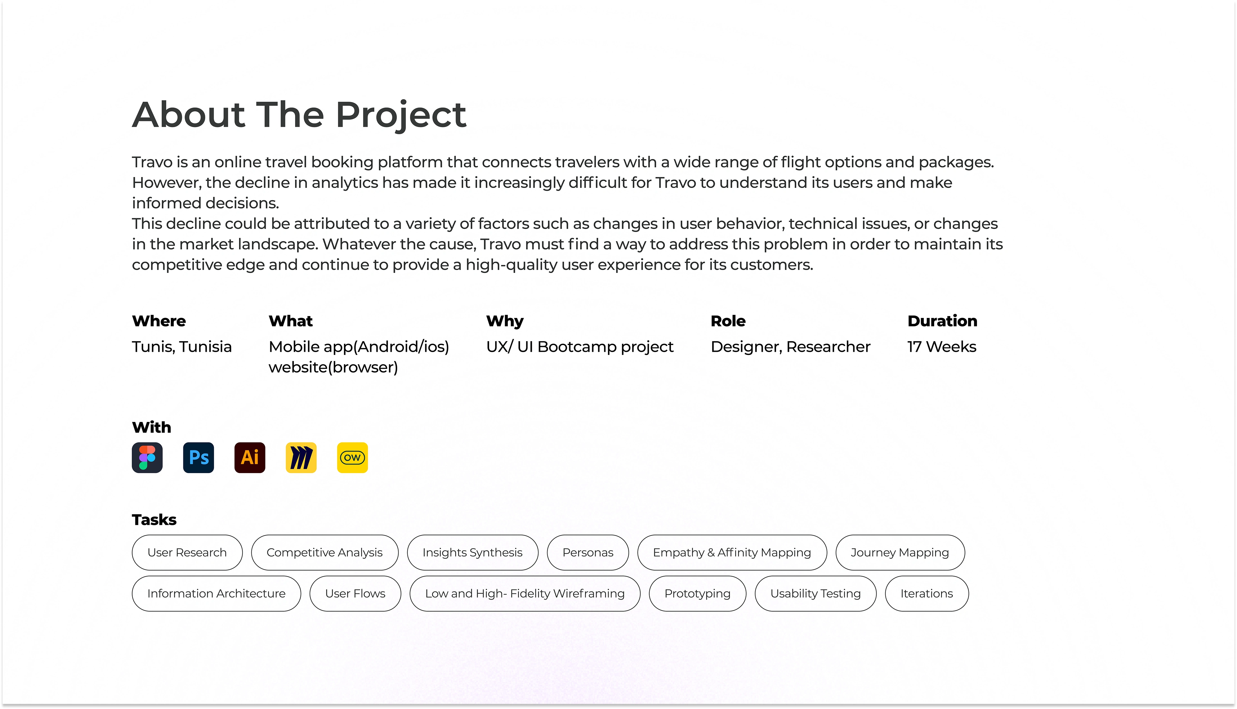Click the Illustrator Ai icon

click(250, 458)
